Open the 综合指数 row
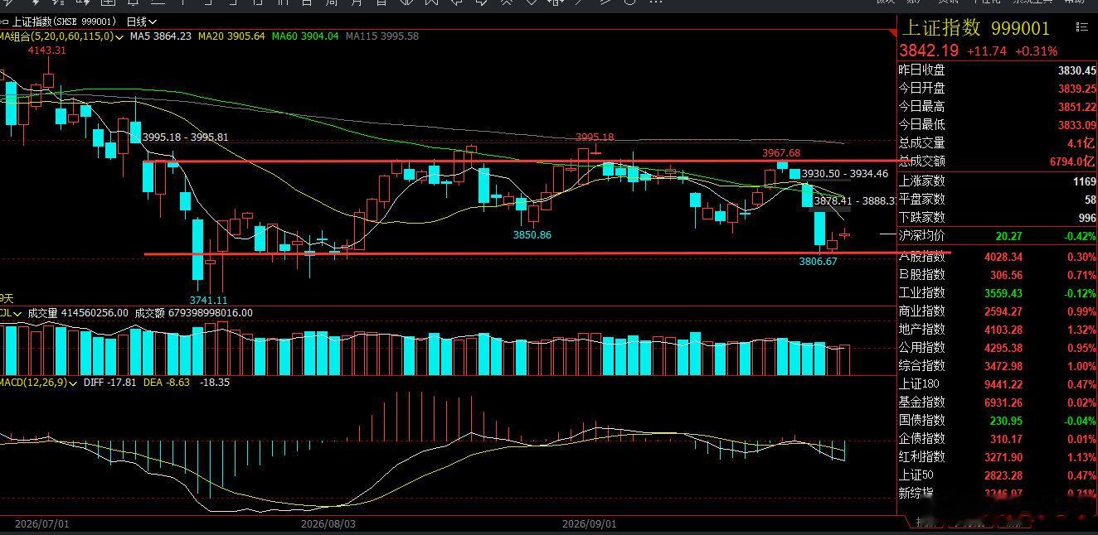This screenshot has height=535, width=1098. (x=998, y=366)
